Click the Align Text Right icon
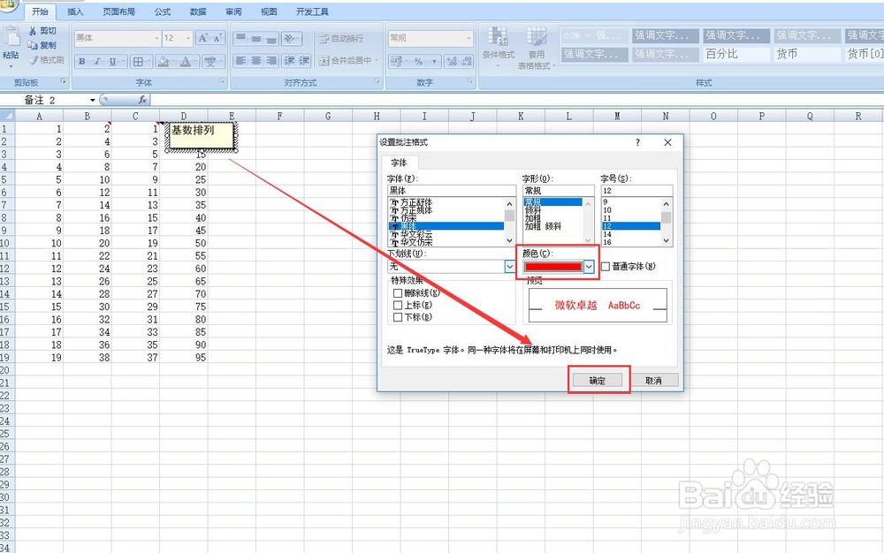884x553 pixels. [x=271, y=60]
